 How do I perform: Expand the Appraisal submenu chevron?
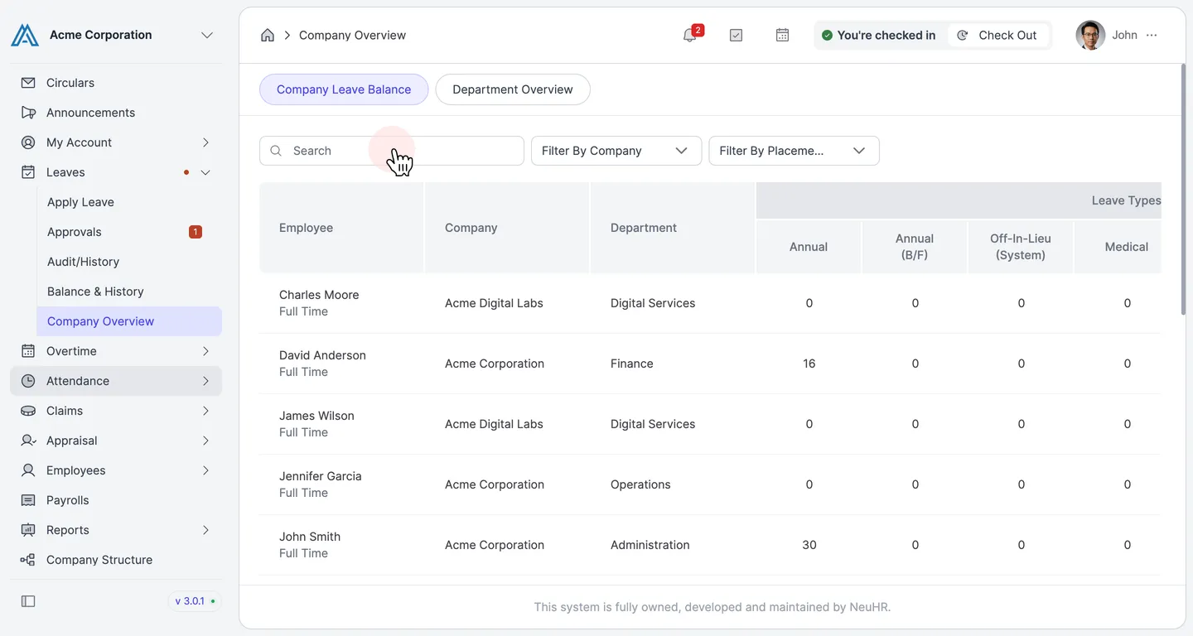point(205,441)
